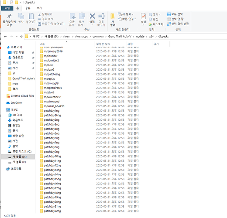Click the Rename icon in ribbon
This screenshot has width=227, height=218.
tap(101, 16)
